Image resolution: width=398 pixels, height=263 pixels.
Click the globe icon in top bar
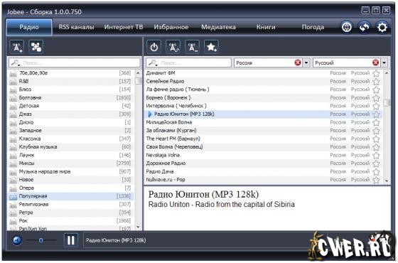pos(347,27)
